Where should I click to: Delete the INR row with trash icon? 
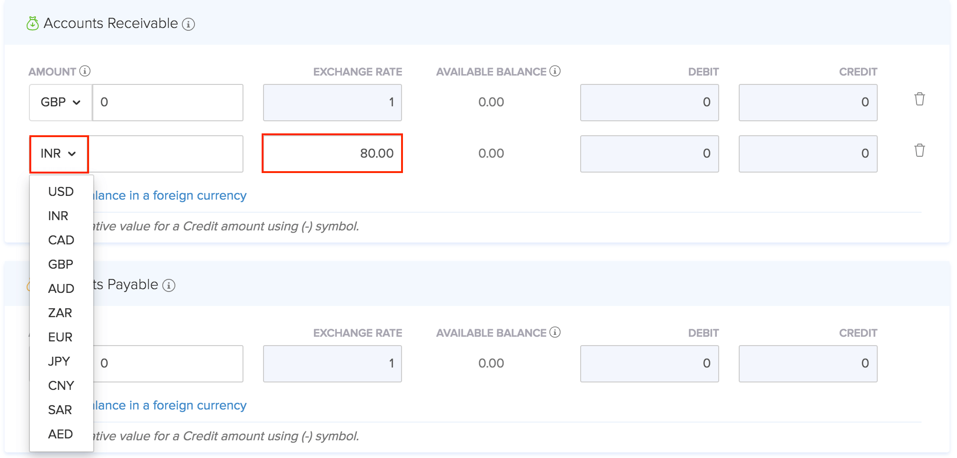coord(919,151)
